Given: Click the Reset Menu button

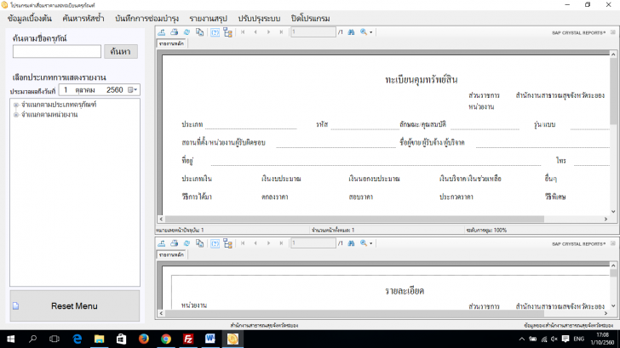Looking at the screenshot, I should (x=75, y=305).
